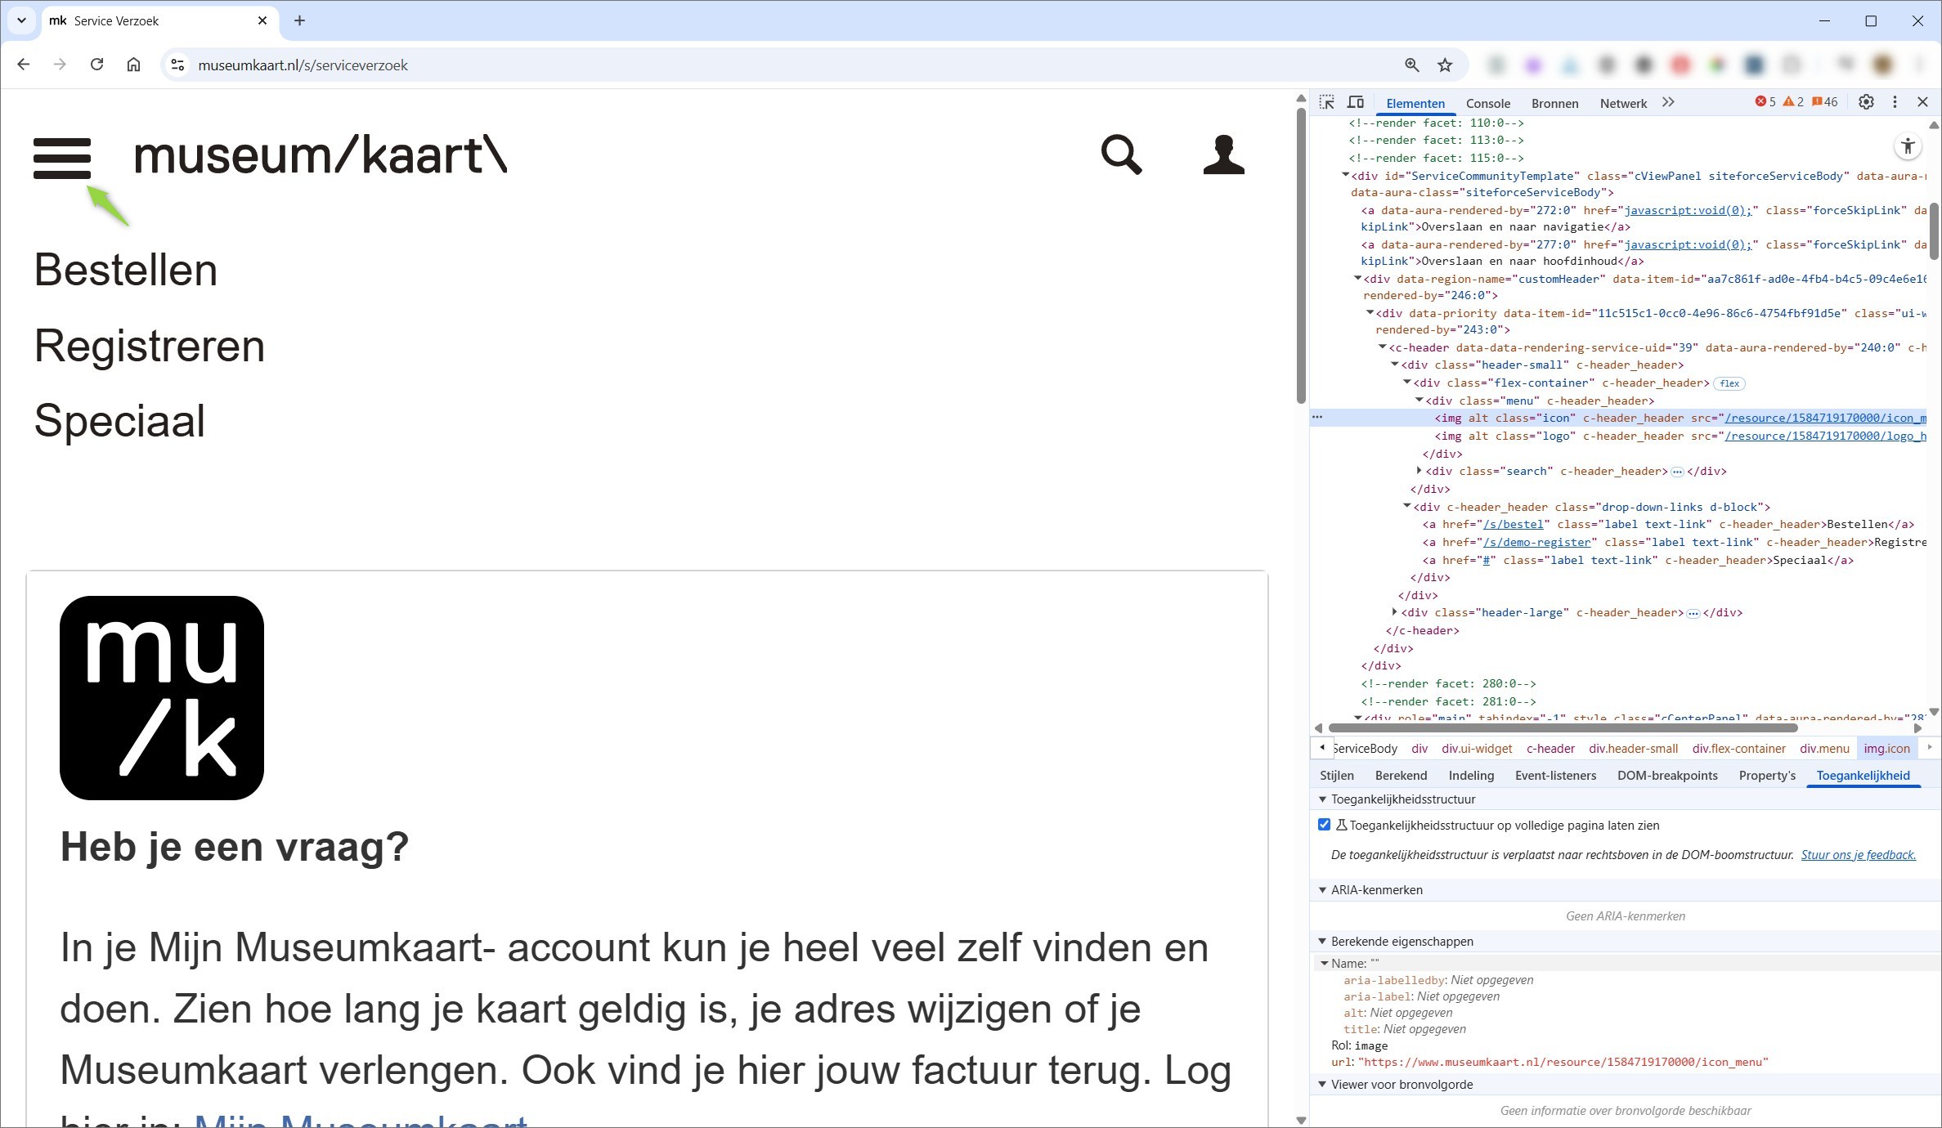
Task: Click the DOM tree horizontal scrollbar
Action: [1562, 727]
